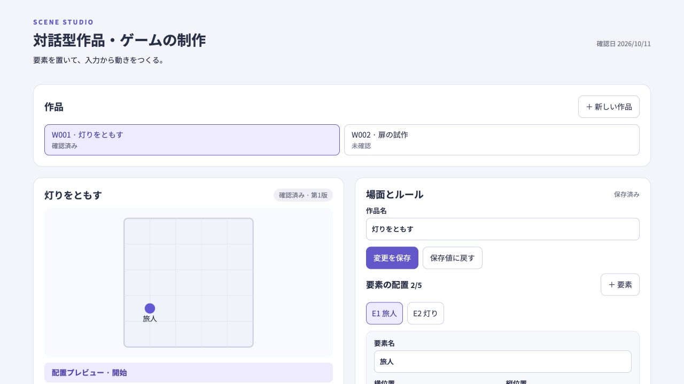The image size is (684, 384).
Task: Switch to the E2 灯り element chip
Action: (x=425, y=314)
